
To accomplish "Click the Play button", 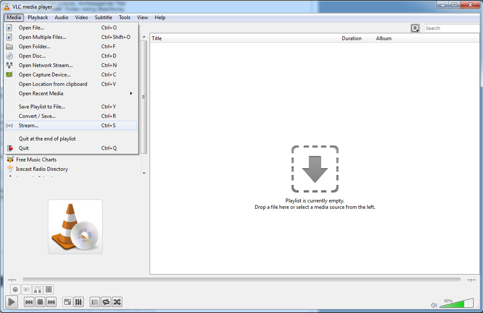I will point(12,302).
